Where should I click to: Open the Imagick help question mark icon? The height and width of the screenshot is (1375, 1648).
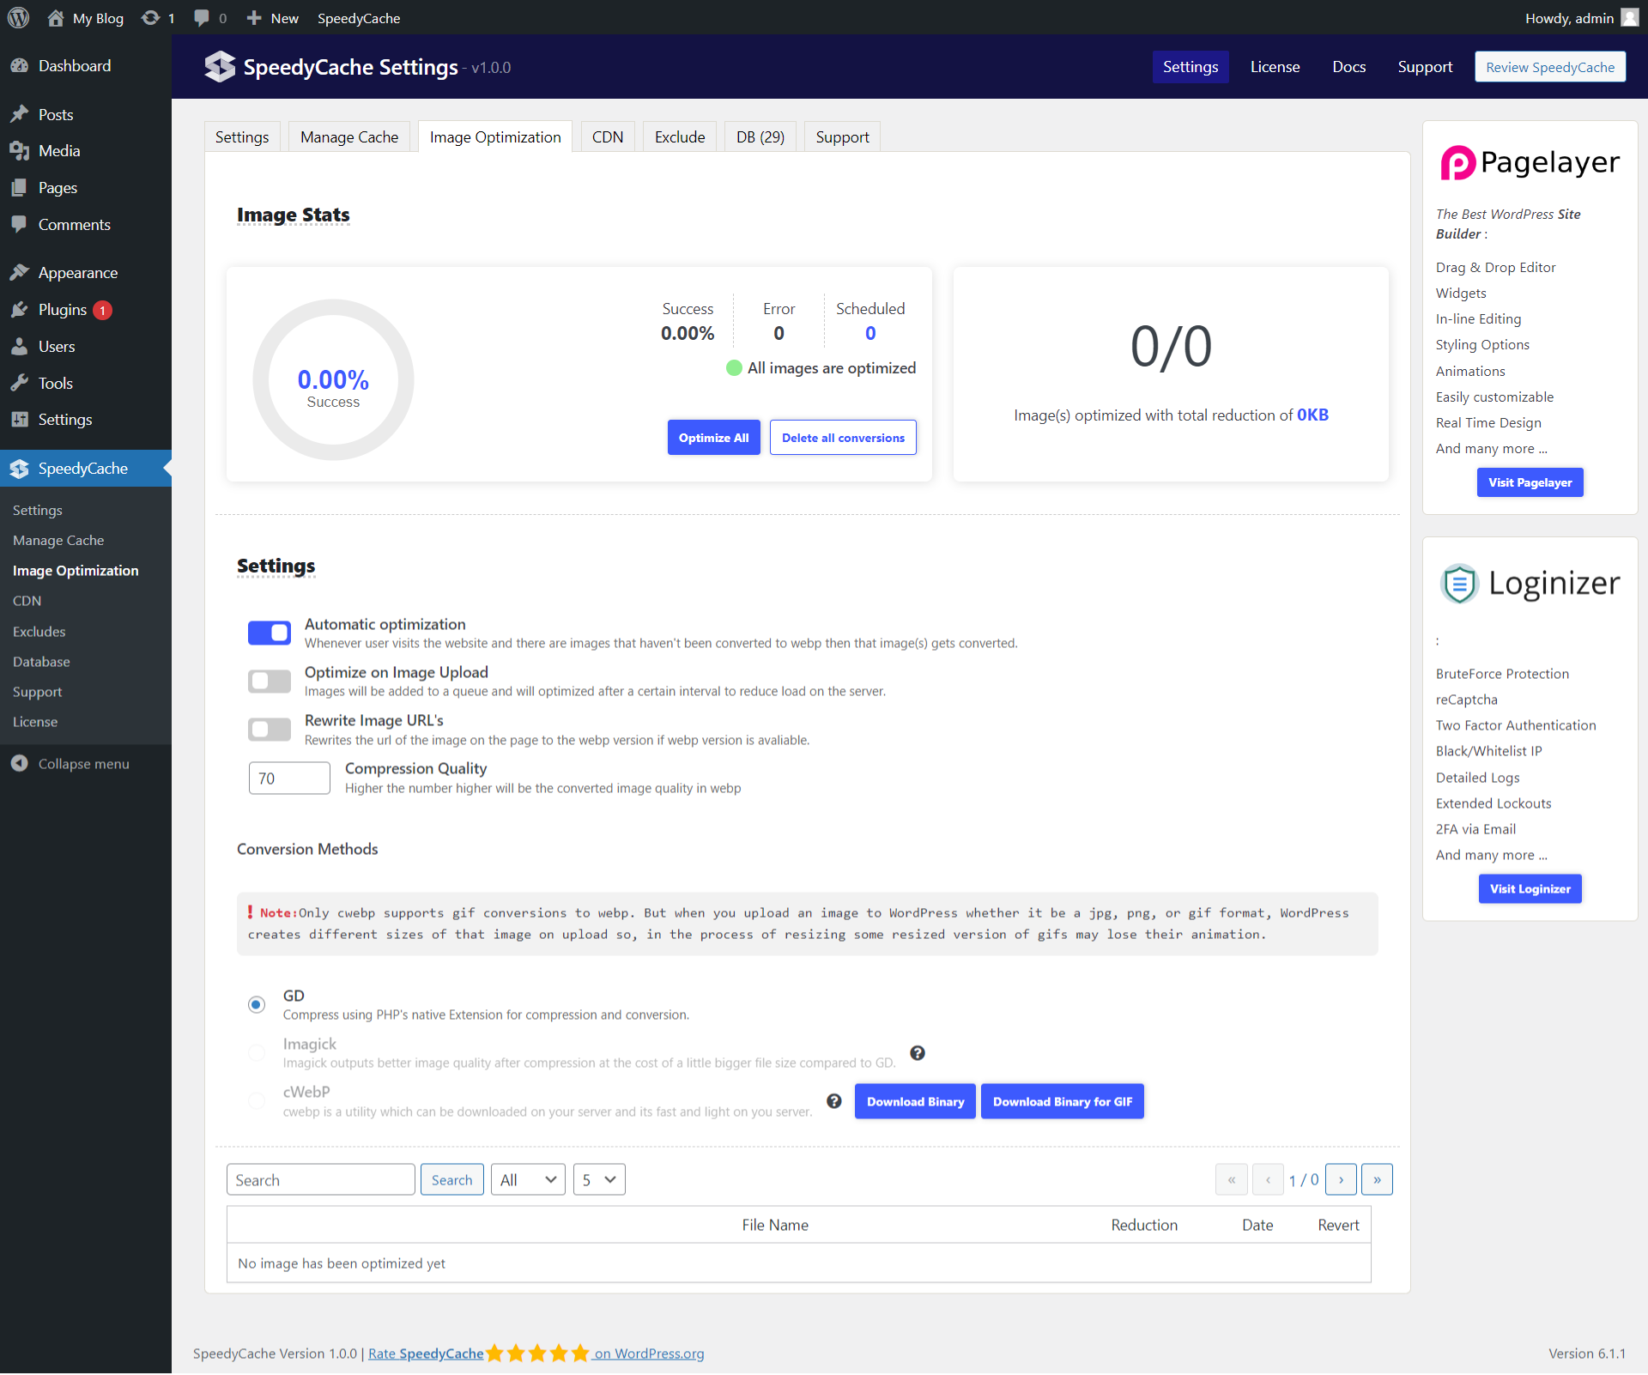pyautogui.click(x=917, y=1053)
